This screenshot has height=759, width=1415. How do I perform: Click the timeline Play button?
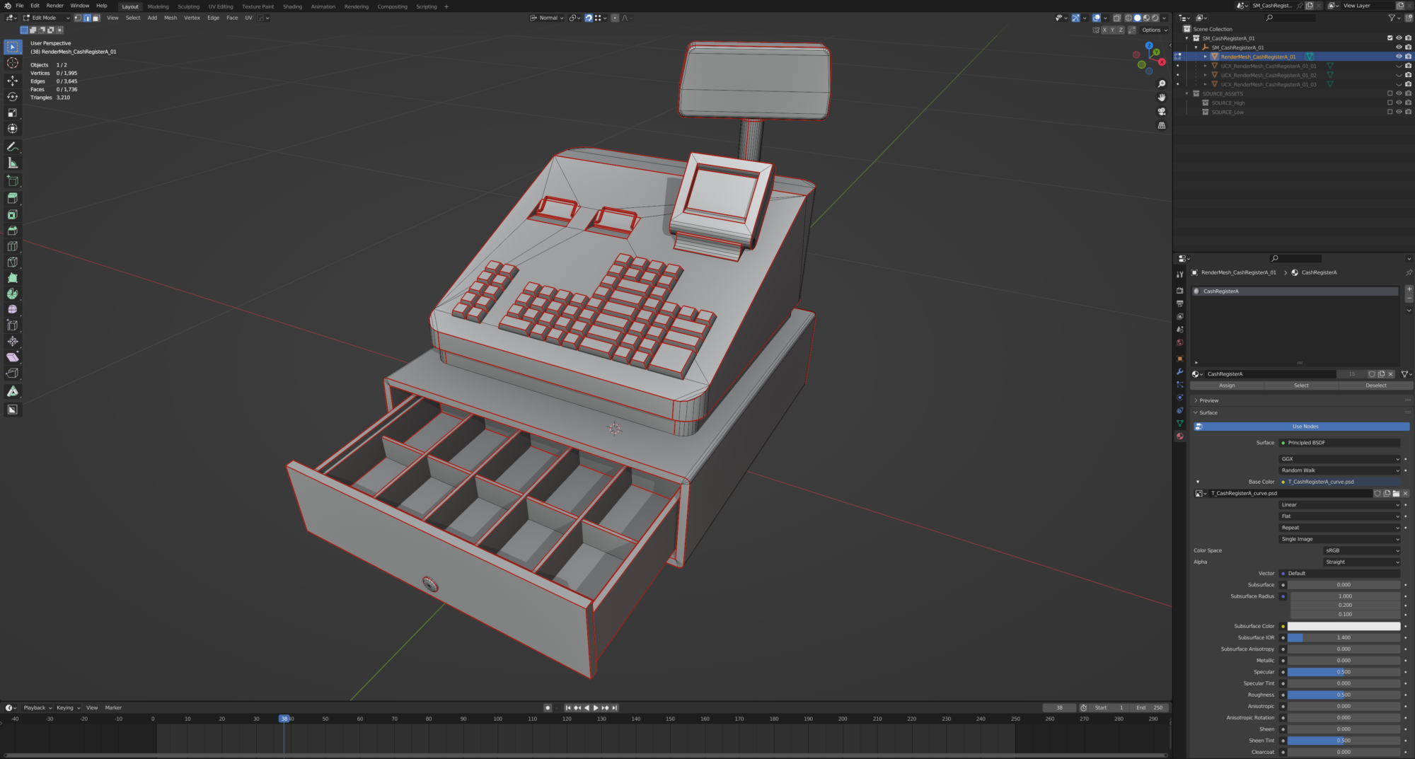pyautogui.click(x=596, y=707)
